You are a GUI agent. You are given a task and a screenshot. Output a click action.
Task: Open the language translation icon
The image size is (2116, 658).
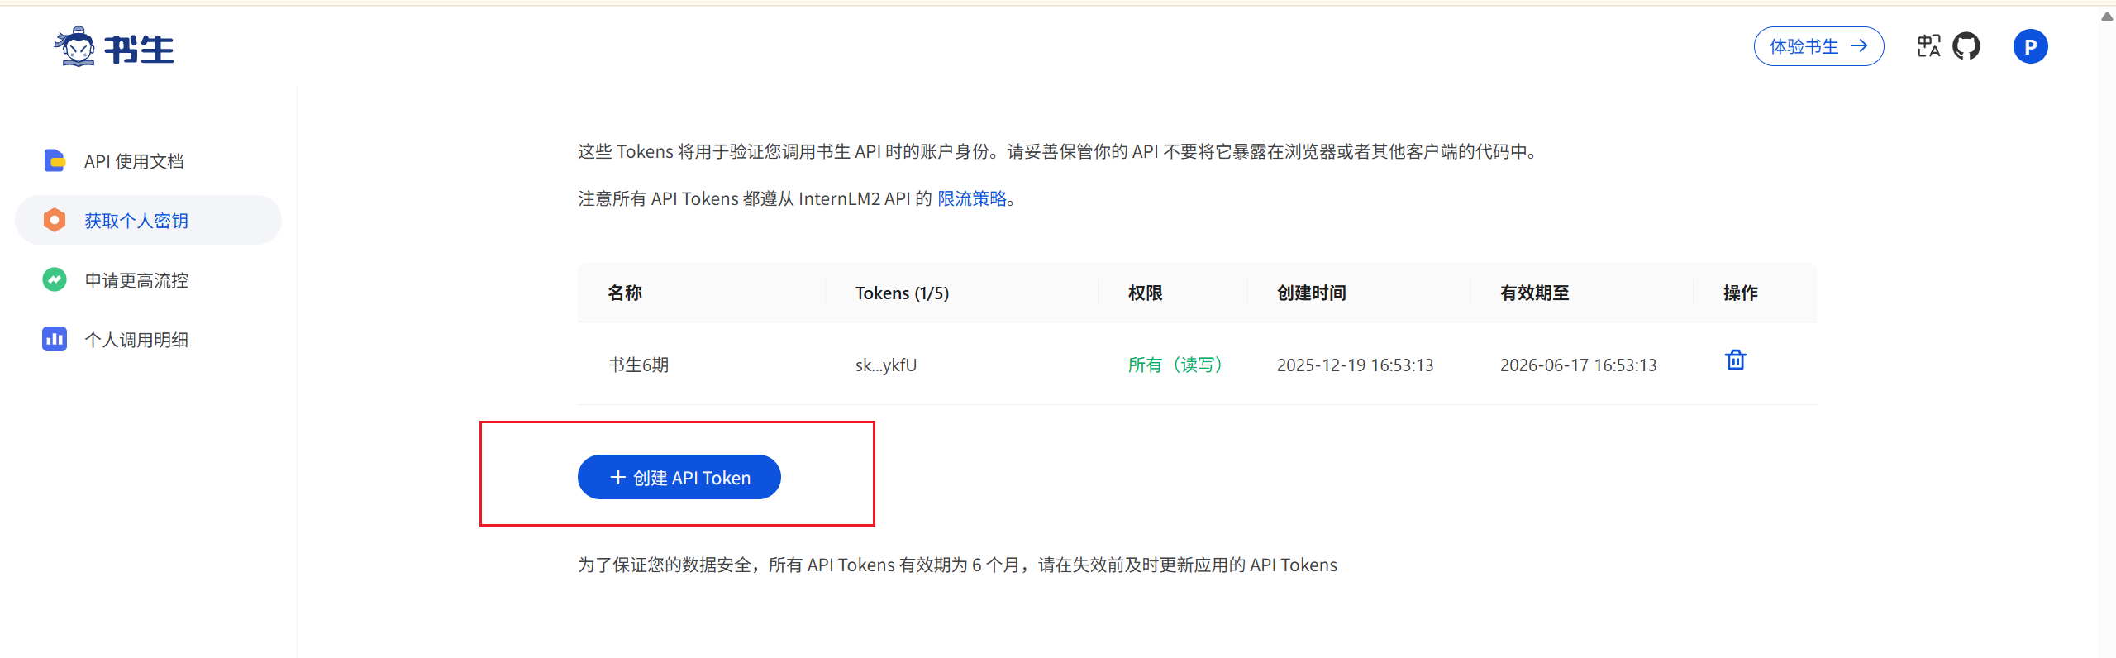click(1928, 46)
